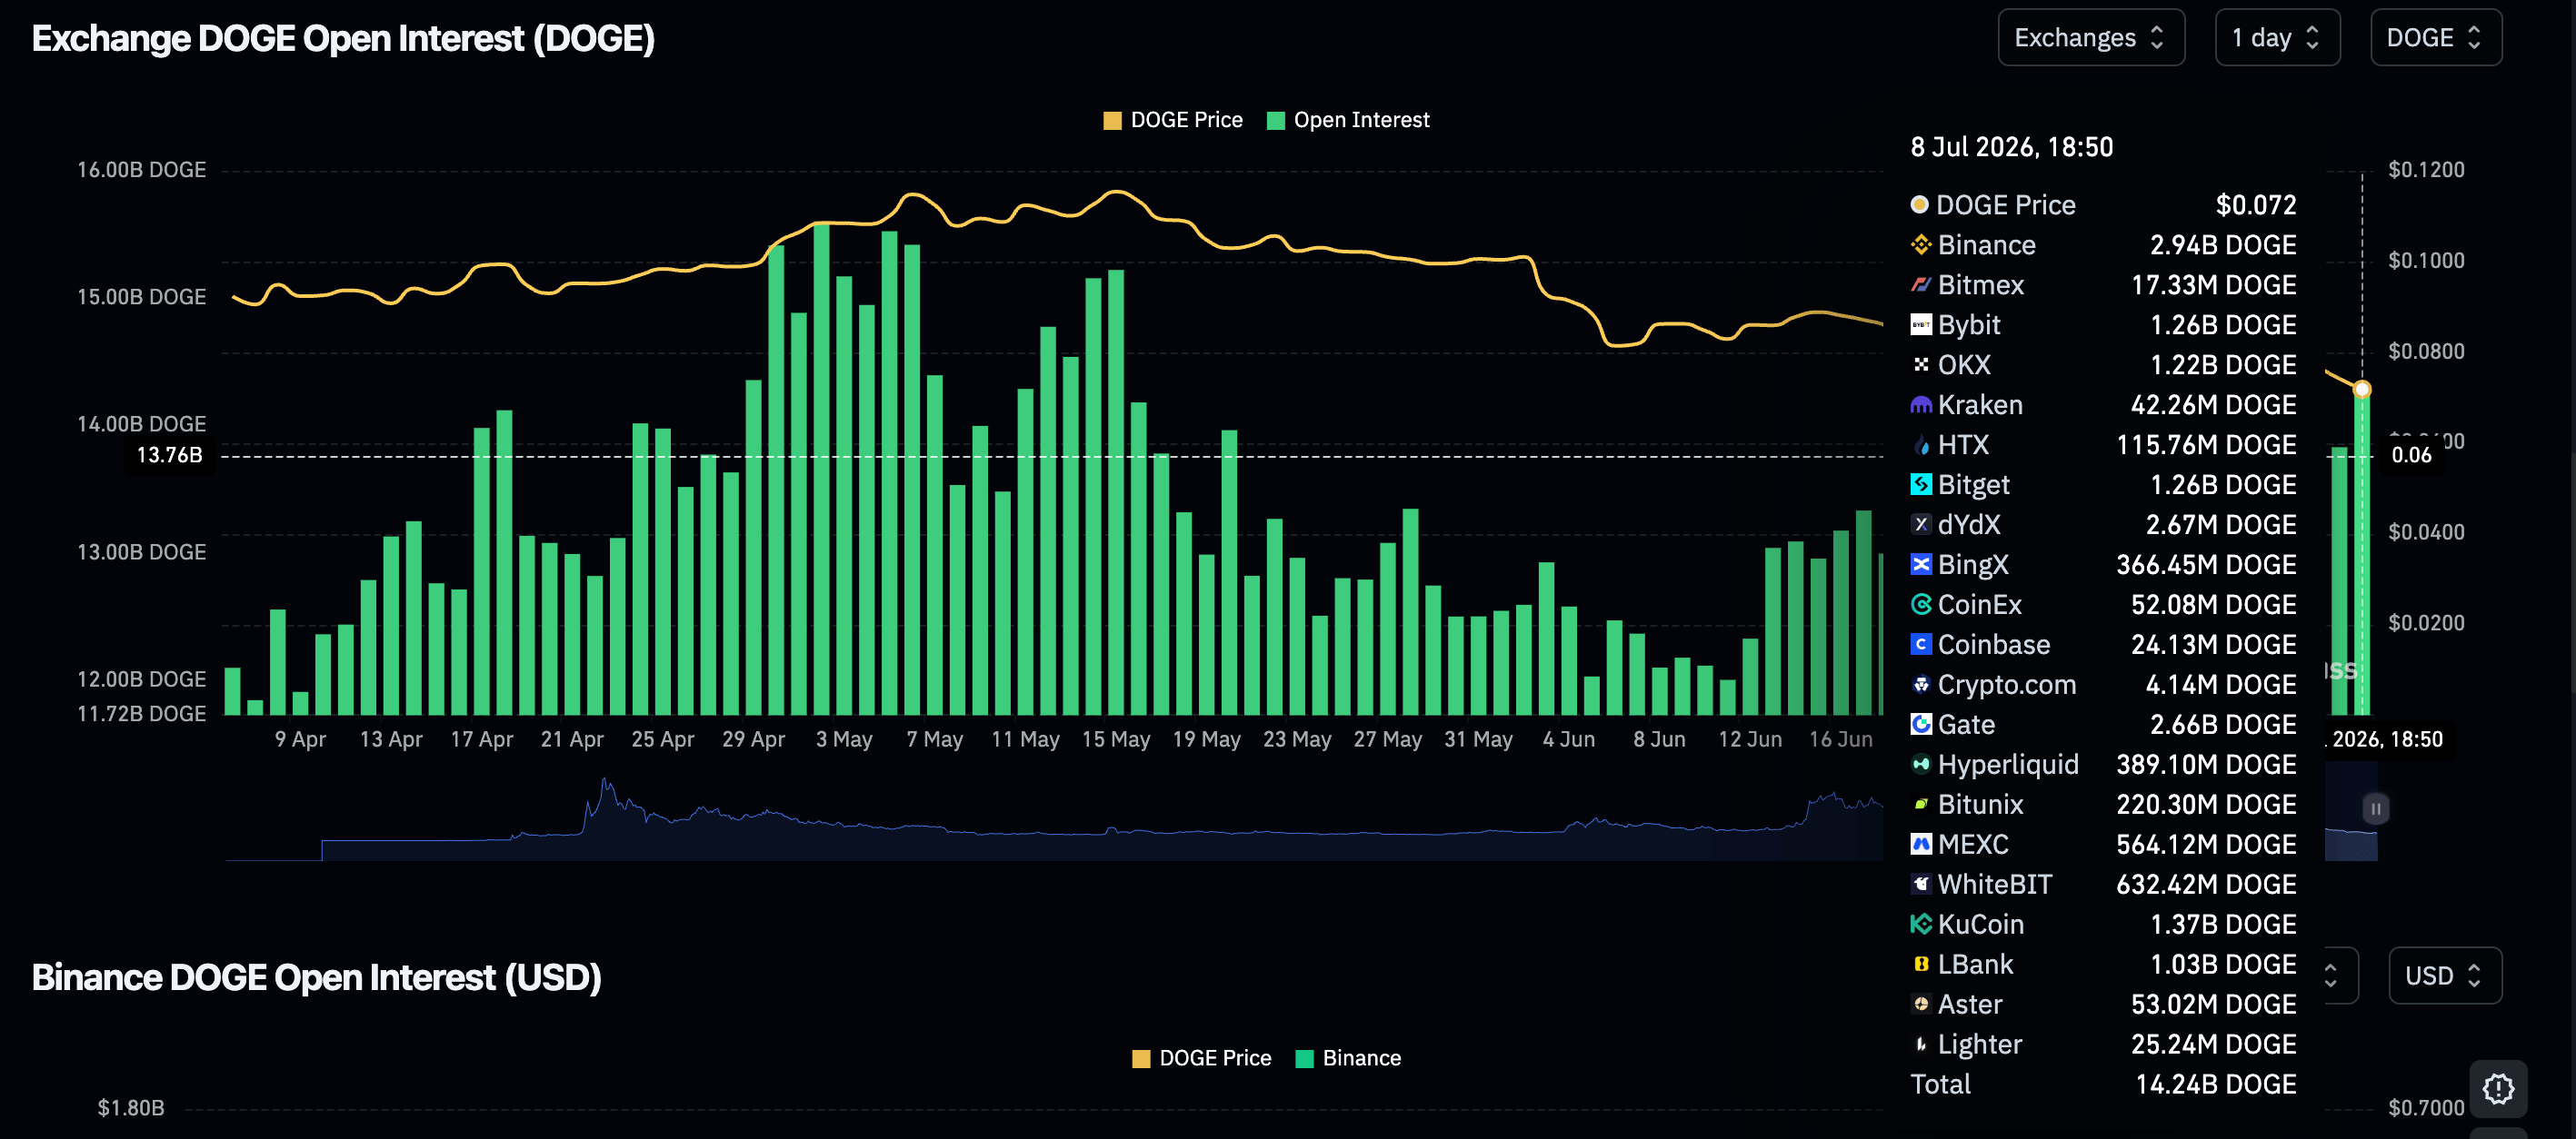Click the range slider pause handle
The height and width of the screenshot is (1139, 2576).
(x=2375, y=808)
